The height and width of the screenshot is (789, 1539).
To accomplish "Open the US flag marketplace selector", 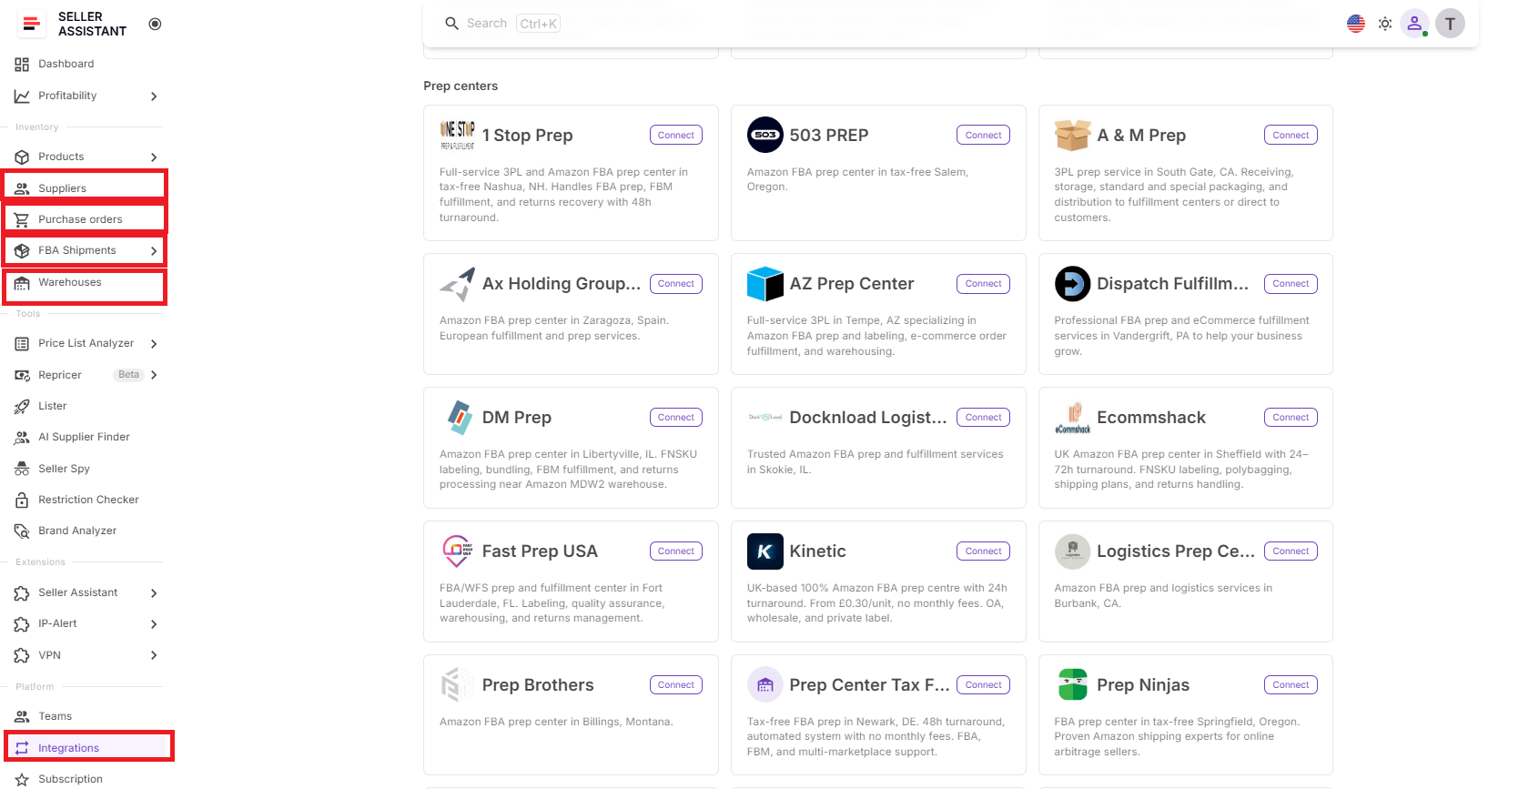I will pyautogui.click(x=1356, y=24).
